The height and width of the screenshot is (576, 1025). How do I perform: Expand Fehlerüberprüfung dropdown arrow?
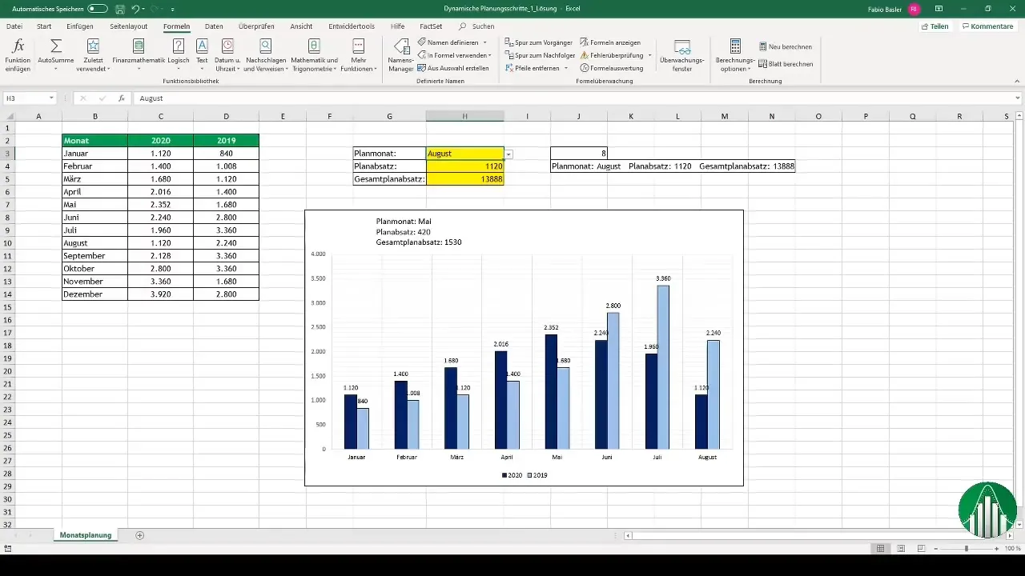click(649, 55)
